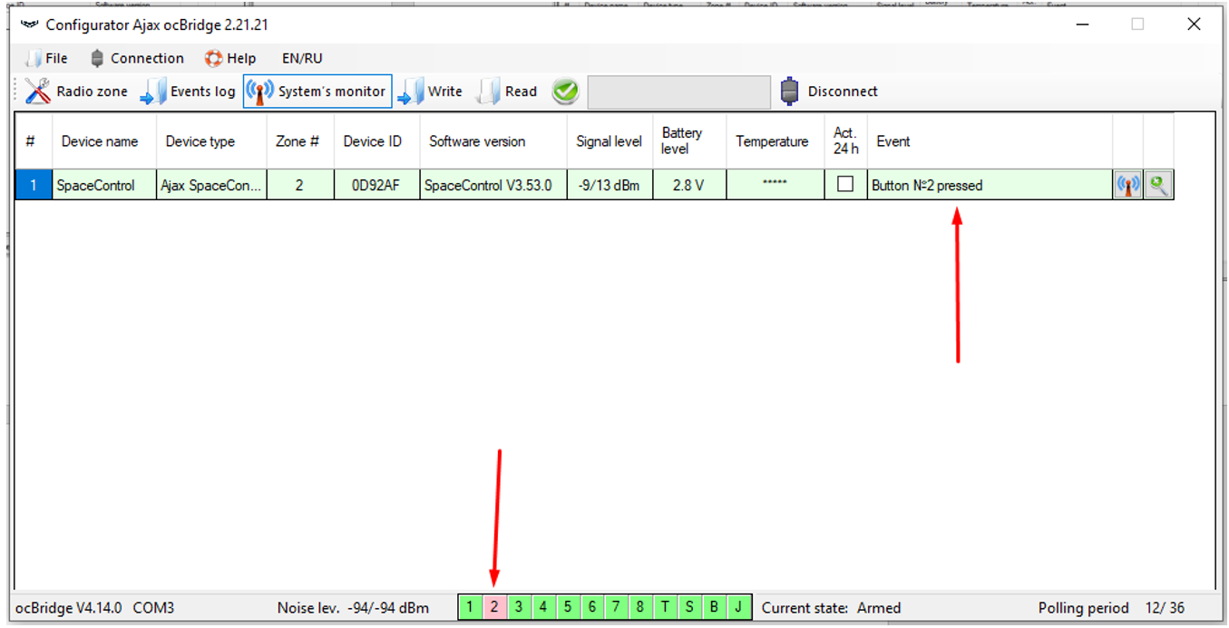The height and width of the screenshot is (628, 1229).
Task: Click the B status indicator
Action: click(x=714, y=607)
